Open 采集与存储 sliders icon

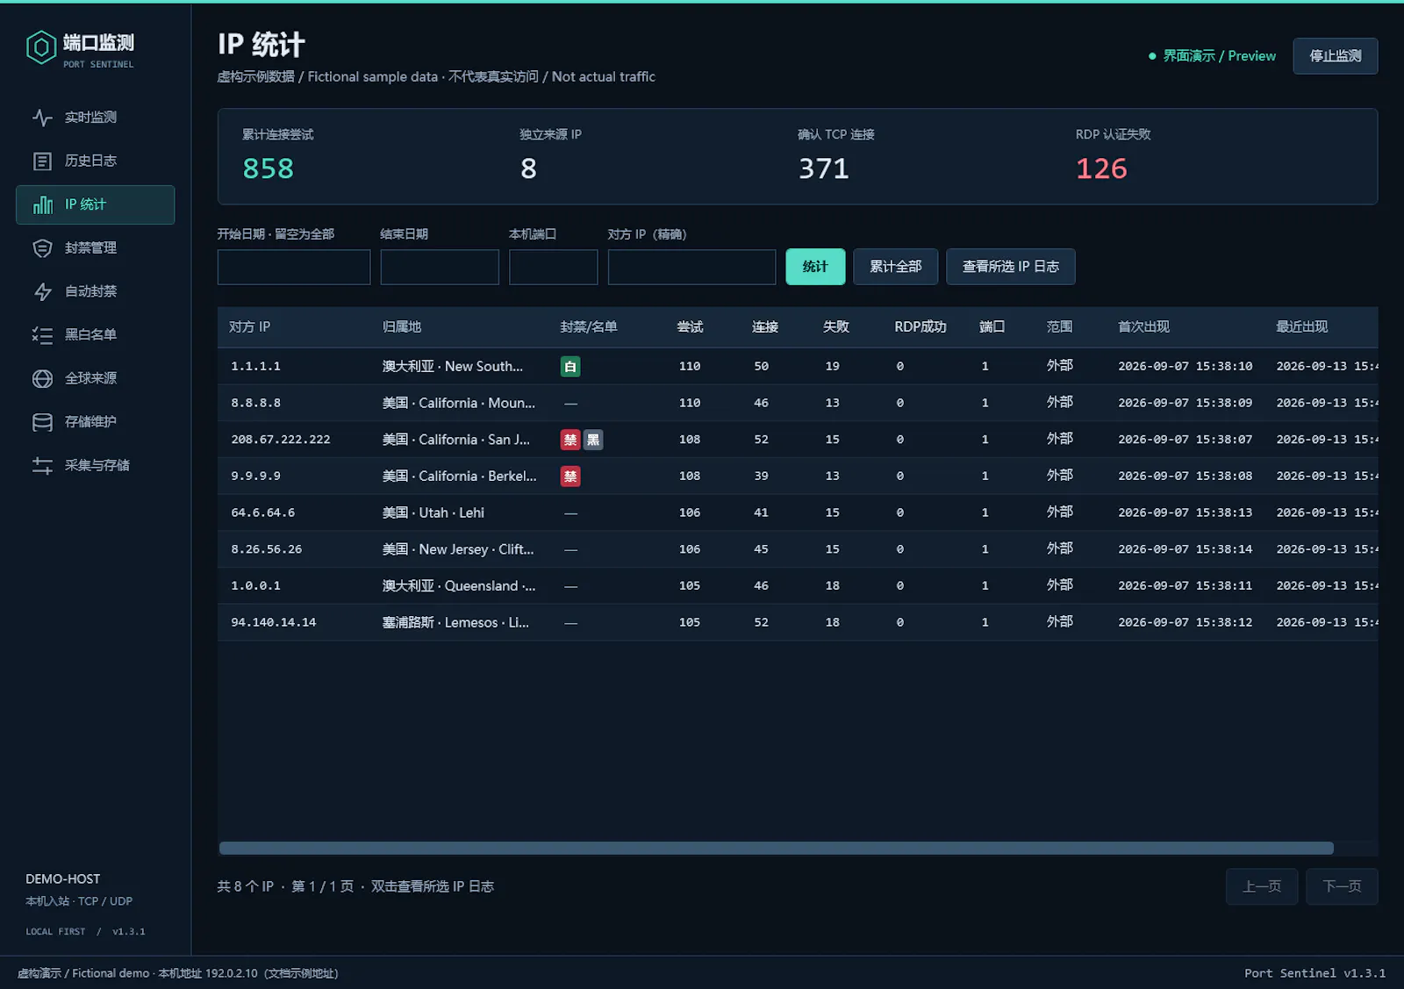(42, 466)
